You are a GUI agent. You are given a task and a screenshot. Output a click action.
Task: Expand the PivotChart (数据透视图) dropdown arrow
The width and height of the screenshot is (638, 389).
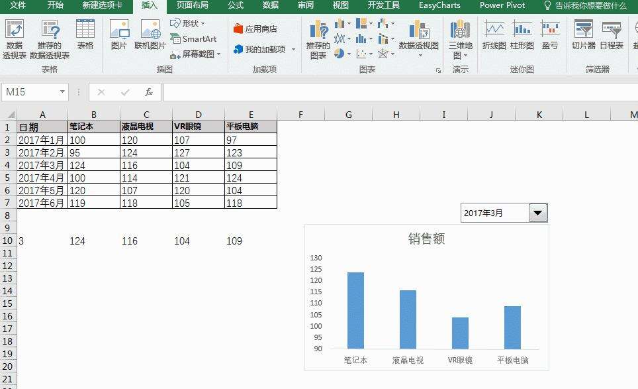pyautogui.click(x=420, y=56)
